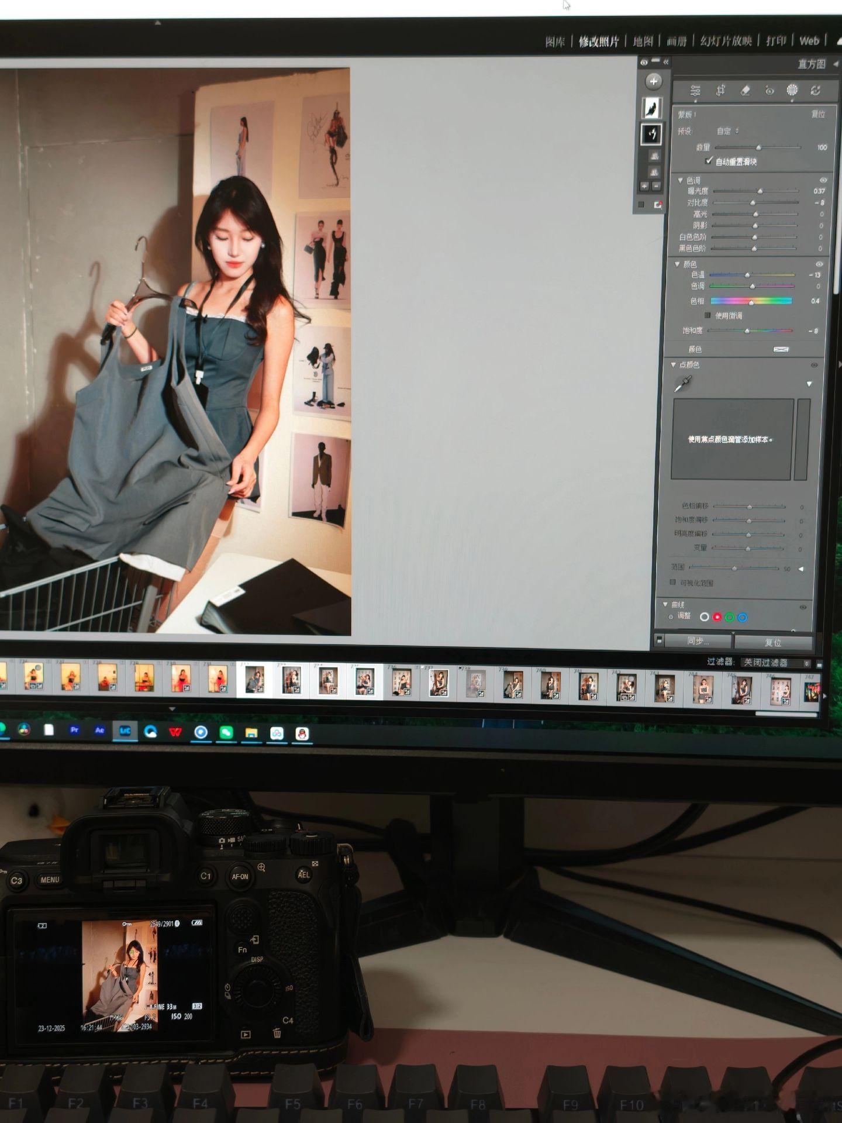
Task: Click the bottom 复位 reset button
Action: pos(773,642)
